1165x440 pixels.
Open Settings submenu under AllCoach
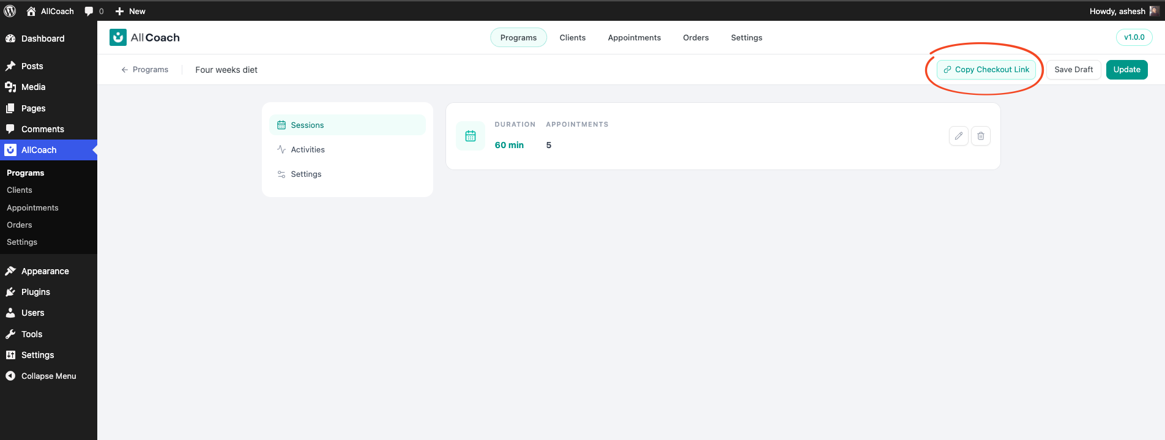pos(22,242)
